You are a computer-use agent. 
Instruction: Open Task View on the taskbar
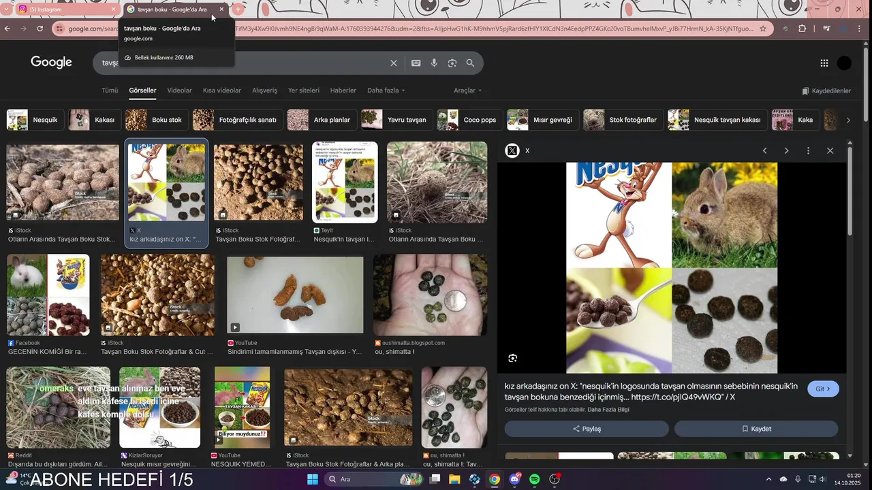(435, 479)
